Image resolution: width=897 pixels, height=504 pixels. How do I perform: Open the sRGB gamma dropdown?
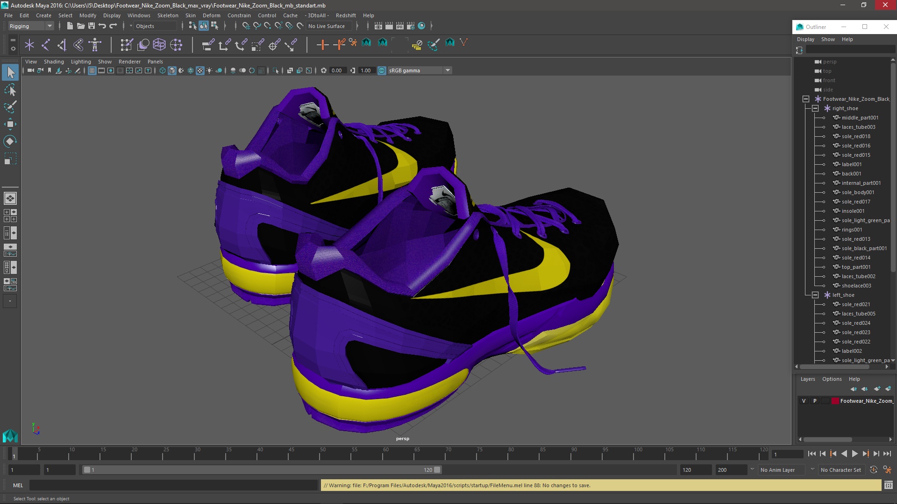[x=420, y=70]
